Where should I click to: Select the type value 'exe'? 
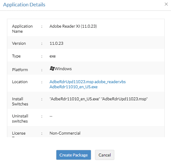click(53, 56)
